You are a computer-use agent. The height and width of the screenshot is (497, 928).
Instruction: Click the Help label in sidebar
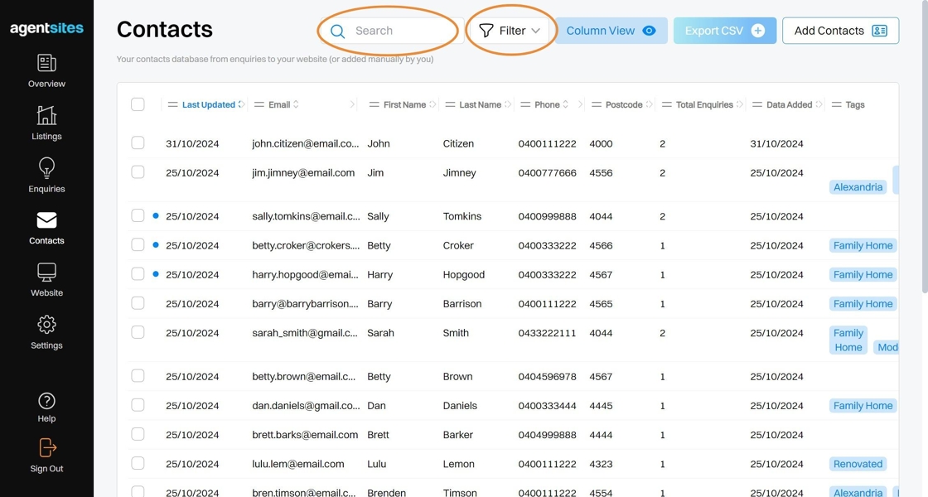tap(46, 419)
